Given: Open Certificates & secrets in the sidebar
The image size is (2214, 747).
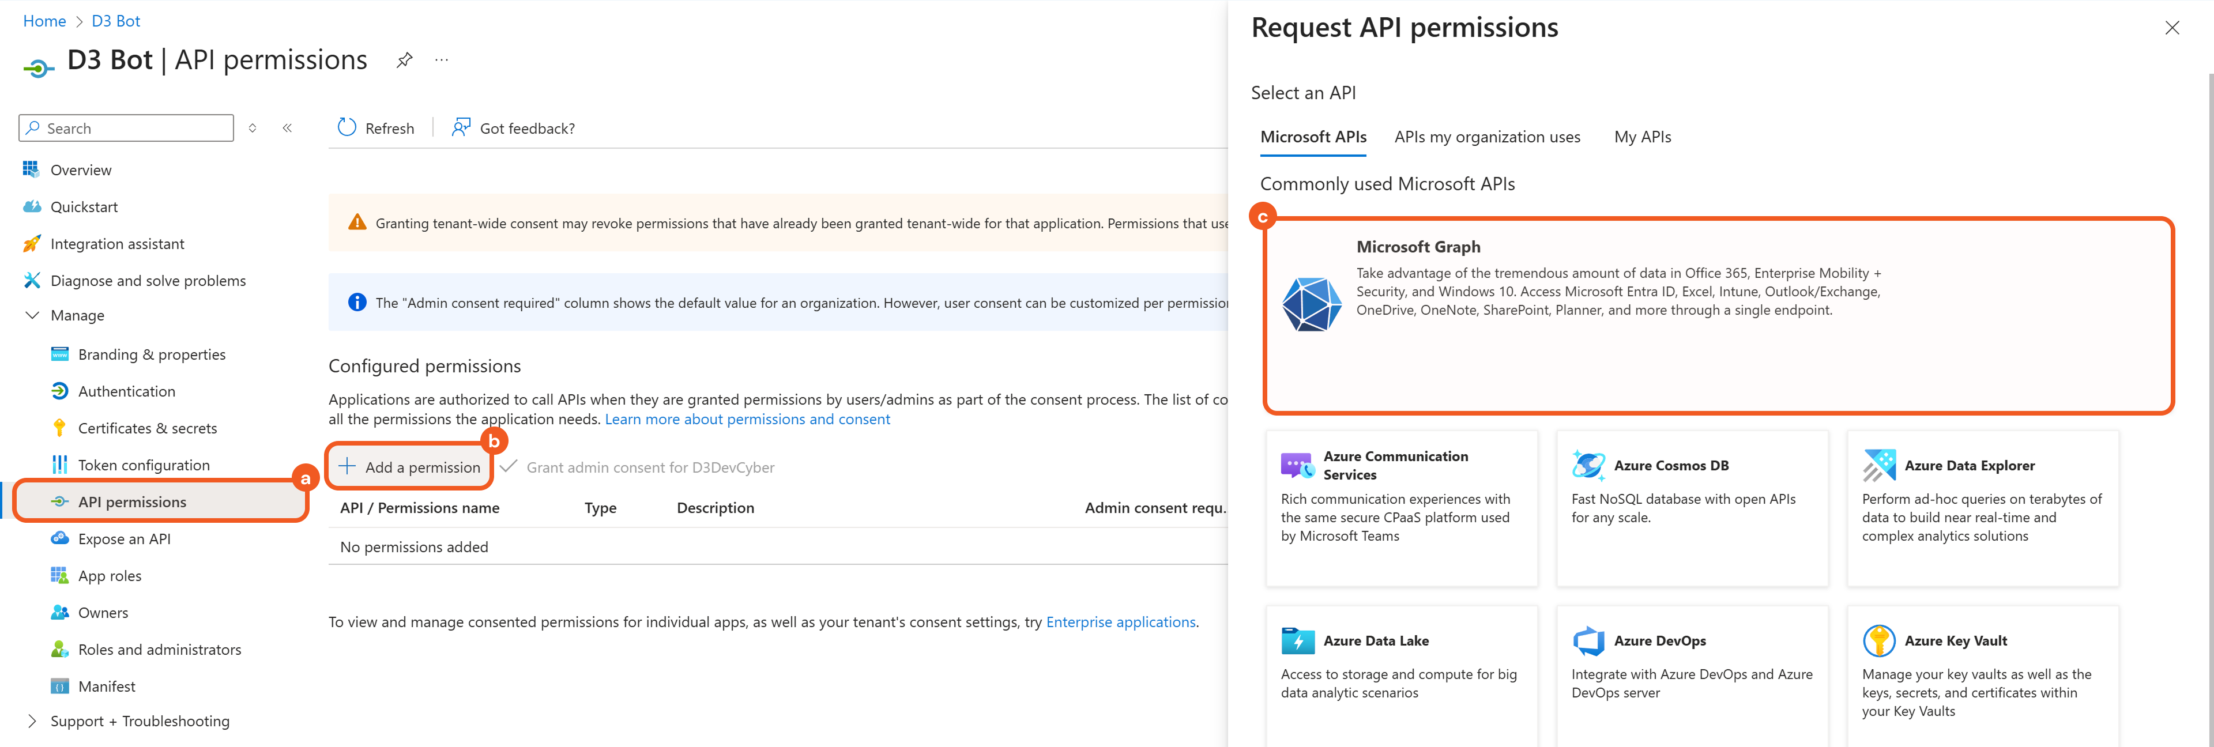Looking at the screenshot, I should tap(147, 428).
